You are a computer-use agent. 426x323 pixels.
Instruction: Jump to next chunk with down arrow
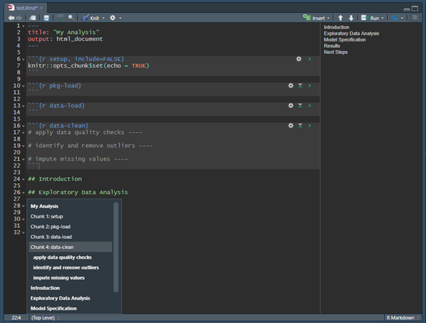pos(351,18)
